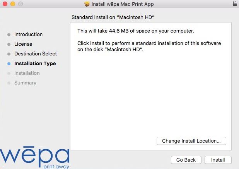Click the Standard Install on Macintosh HD heading

[113, 17]
